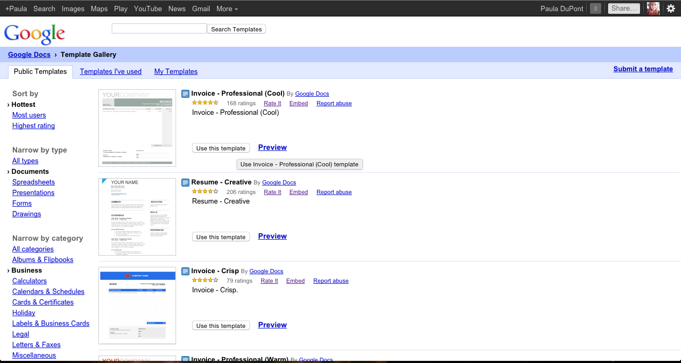The height and width of the screenshot is (363, 681).
Task: Open the settings gear icon
Action: 671,9
